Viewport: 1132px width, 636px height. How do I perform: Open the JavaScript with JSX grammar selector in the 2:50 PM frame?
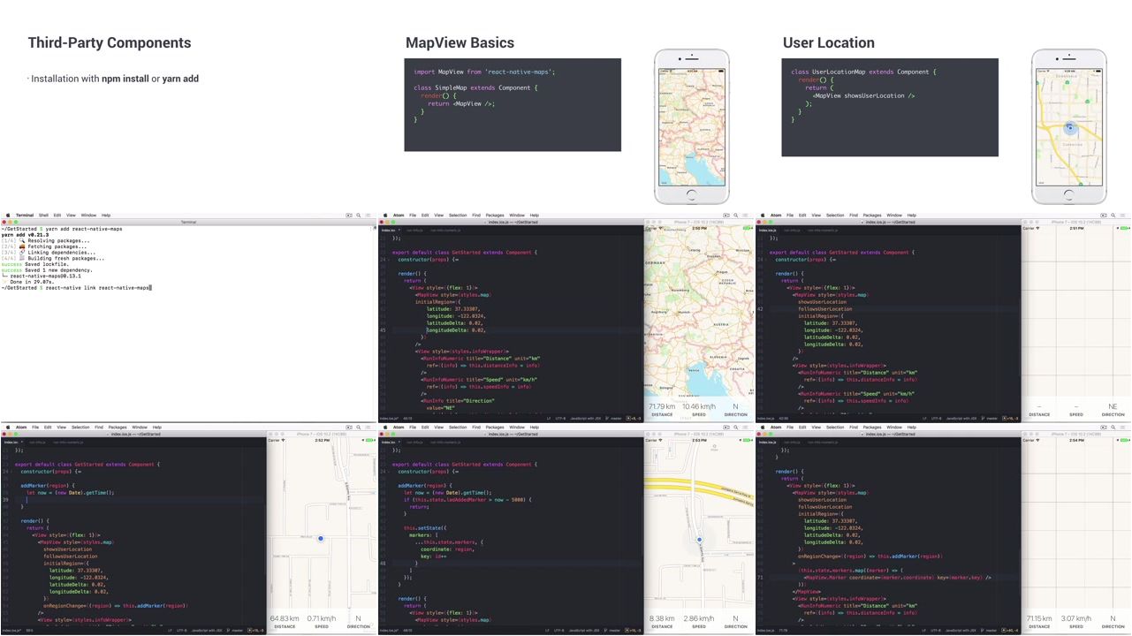click(587, 419)
